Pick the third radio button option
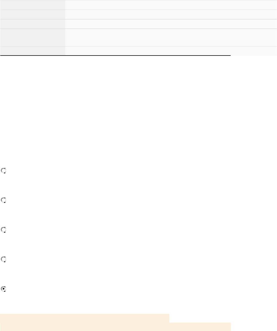277x331 pixels. tap(4, 230)
